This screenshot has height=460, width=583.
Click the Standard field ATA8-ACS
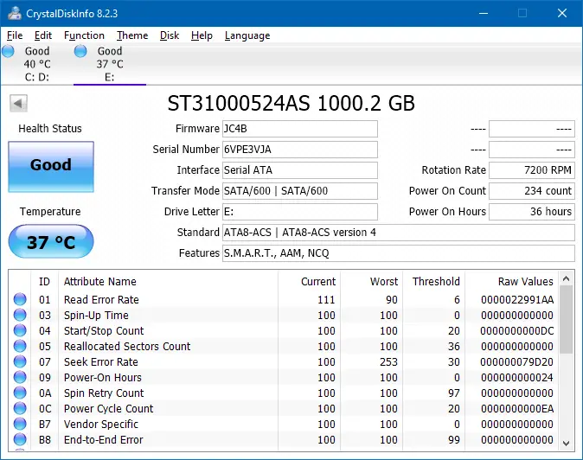click(x=399, y=233)
